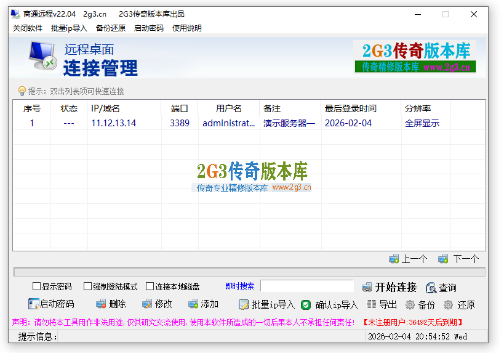Click the --- status cell in row 1
This screenshot has width=504, height=353.
pos(69,123)
